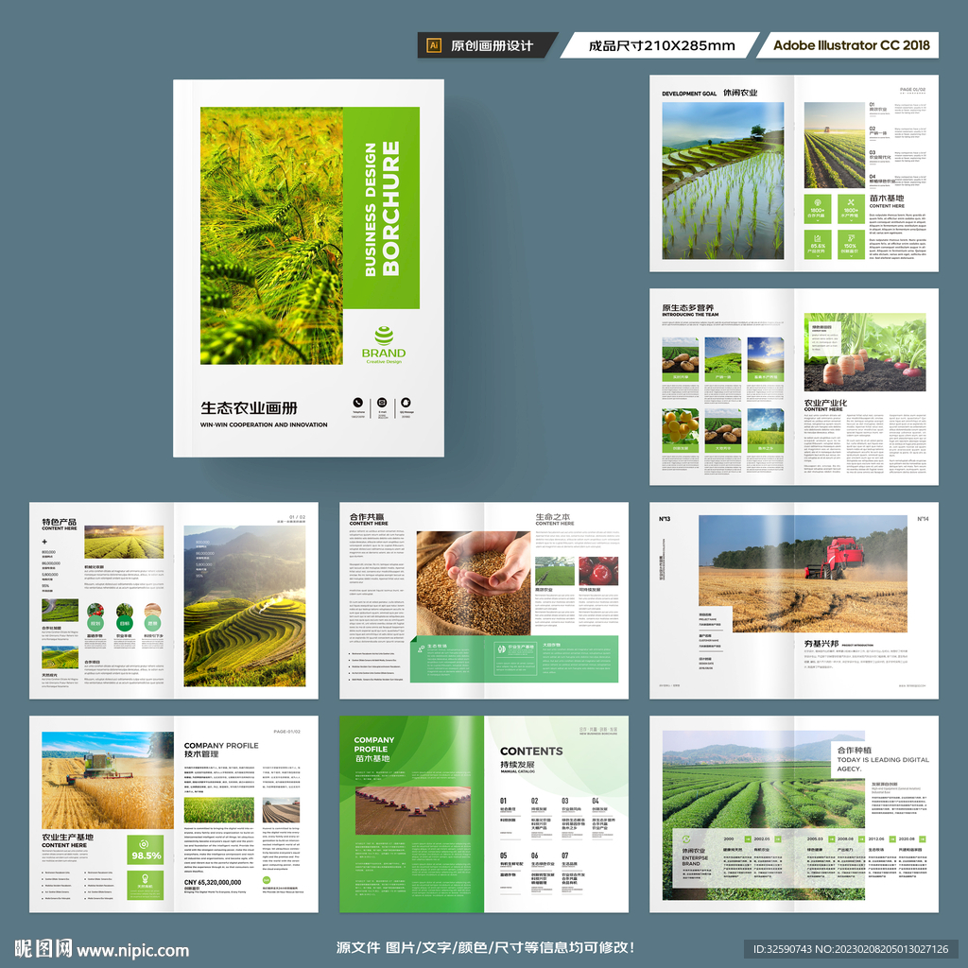
Task: Click TODAY IS LEADING DIGITAL AGECY text
Action: tap(883, 764)
